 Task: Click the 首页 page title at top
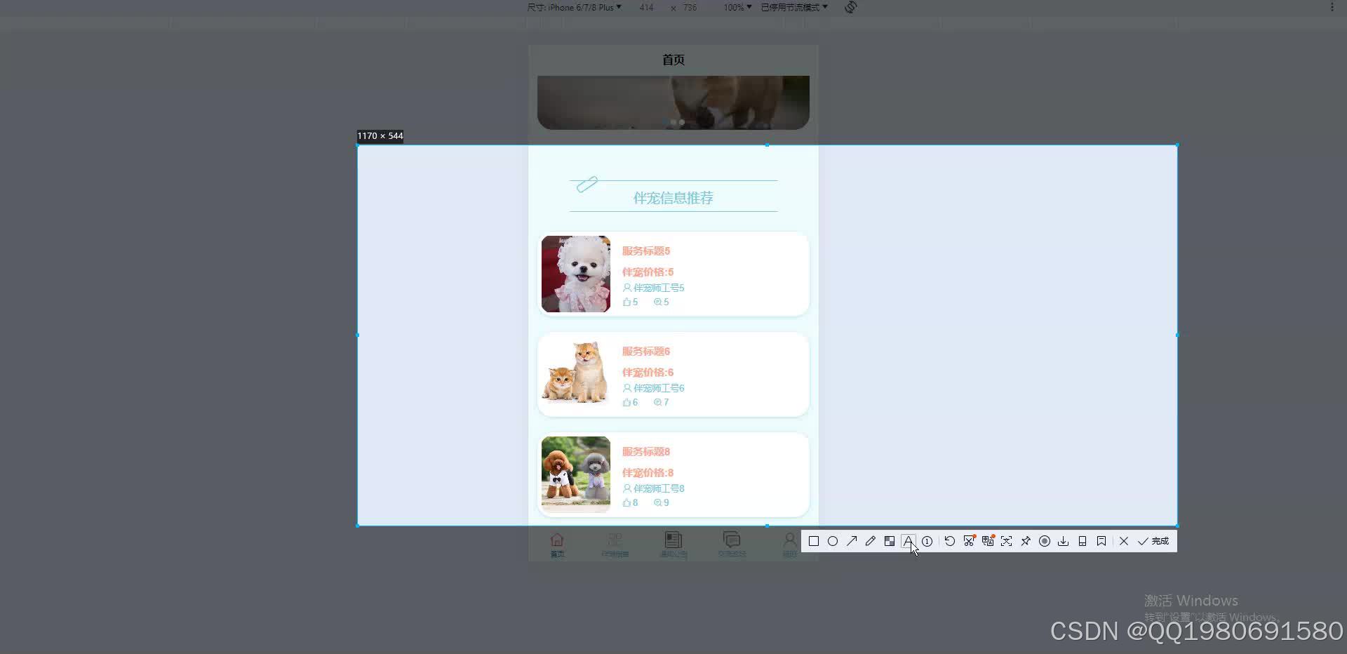pyautogui.click(x=673, y=60)
